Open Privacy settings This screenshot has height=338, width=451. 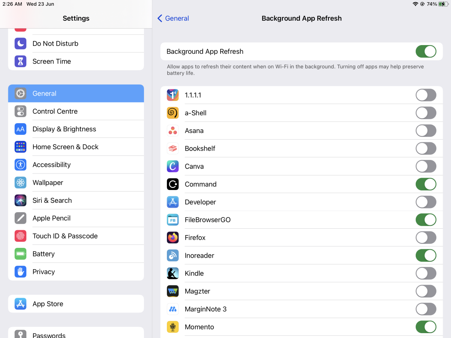[76, 272]
